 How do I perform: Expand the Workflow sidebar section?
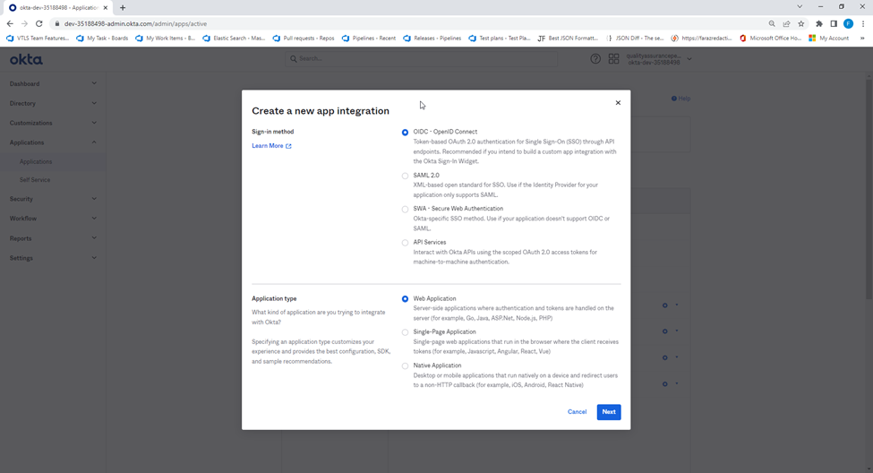click(x=53, y=219)
